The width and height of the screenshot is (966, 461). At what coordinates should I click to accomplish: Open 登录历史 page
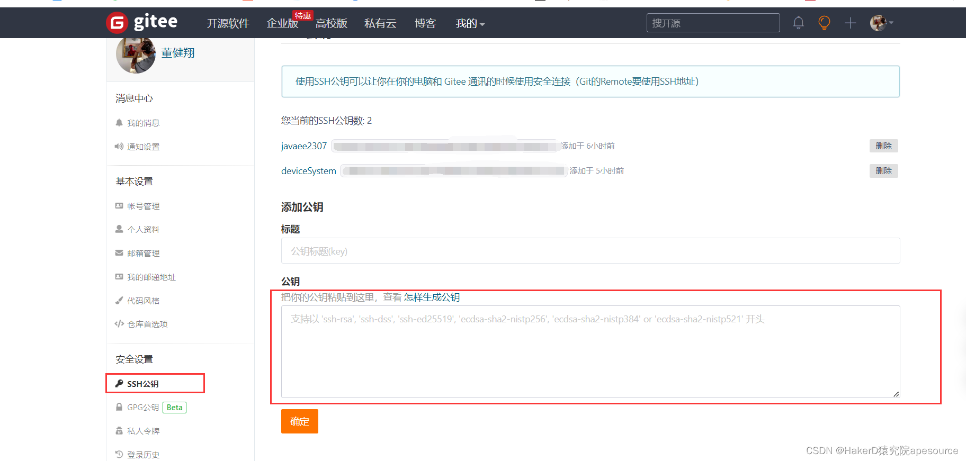click(143, 455)
